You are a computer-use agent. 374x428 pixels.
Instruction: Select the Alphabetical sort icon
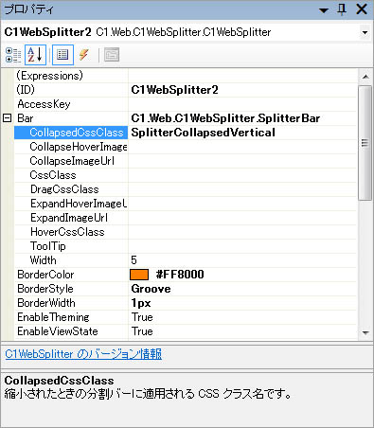pos(35,55)
